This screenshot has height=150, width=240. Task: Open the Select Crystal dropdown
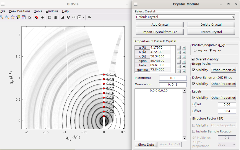coord(185,17)
